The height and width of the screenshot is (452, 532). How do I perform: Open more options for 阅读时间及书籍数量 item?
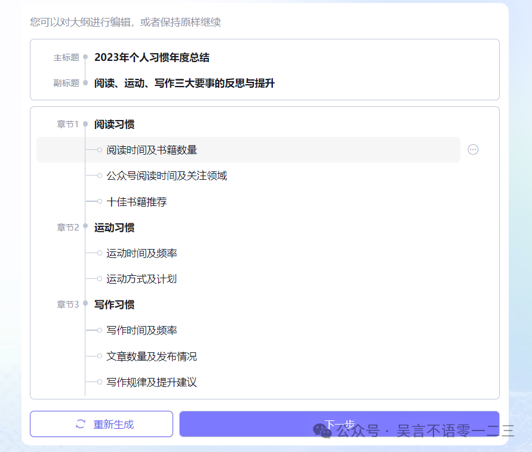click(x=473, y=149)
